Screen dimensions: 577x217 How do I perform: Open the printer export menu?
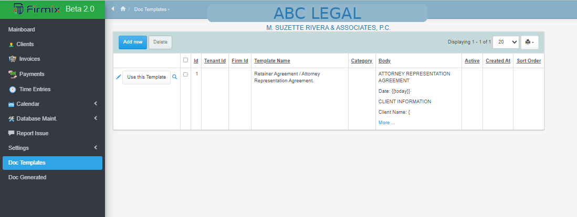[530, 42]
